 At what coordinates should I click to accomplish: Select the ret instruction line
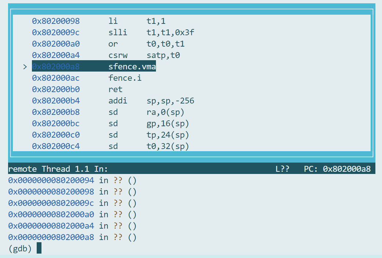pos(115,90)
